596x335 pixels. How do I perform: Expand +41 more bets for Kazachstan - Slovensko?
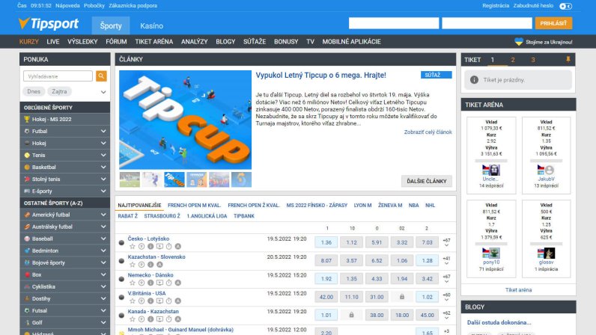[446, 260]
